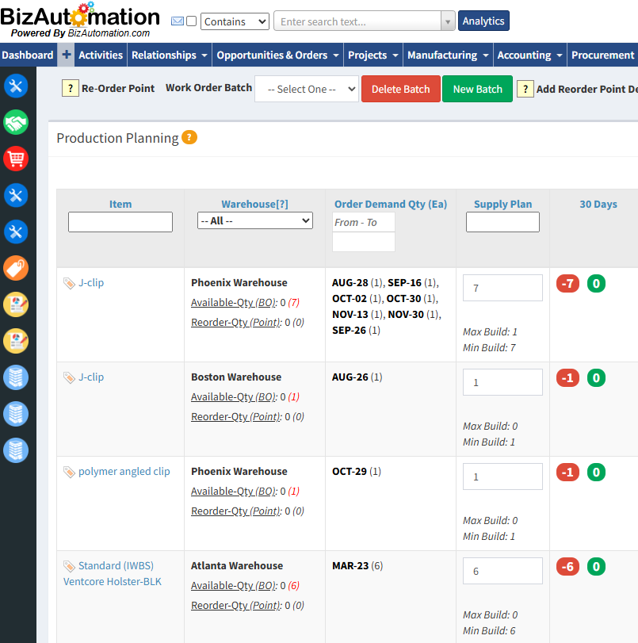Go to the Dashboard tab

pos(28,55)
